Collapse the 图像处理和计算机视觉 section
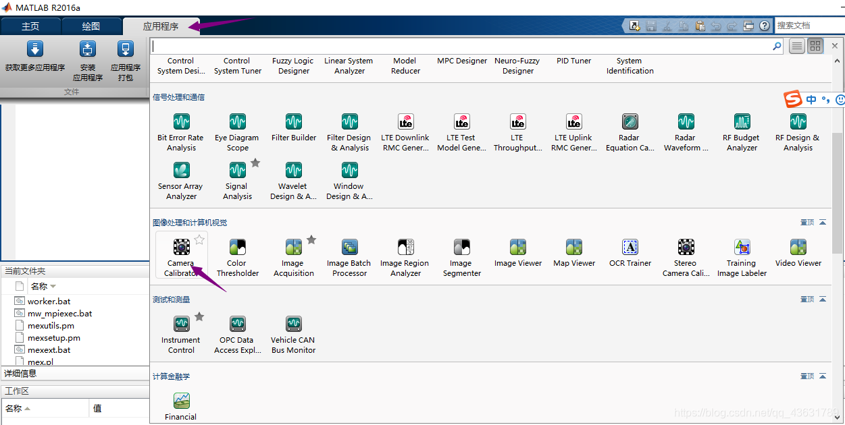This screenshot has width=845, height=425. tap(822, 222)
